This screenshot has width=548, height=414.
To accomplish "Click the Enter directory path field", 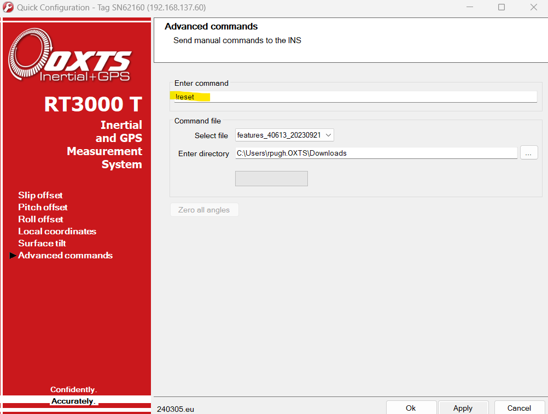I will [376, 153].
